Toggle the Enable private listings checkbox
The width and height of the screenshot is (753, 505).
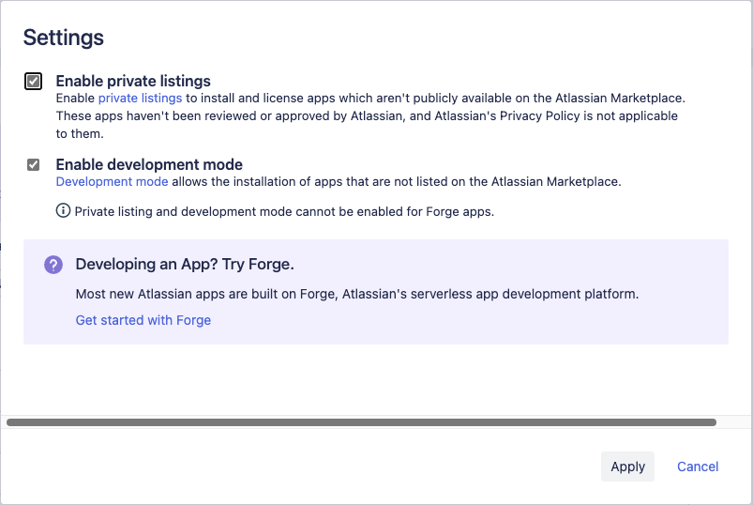coord(34,82)
